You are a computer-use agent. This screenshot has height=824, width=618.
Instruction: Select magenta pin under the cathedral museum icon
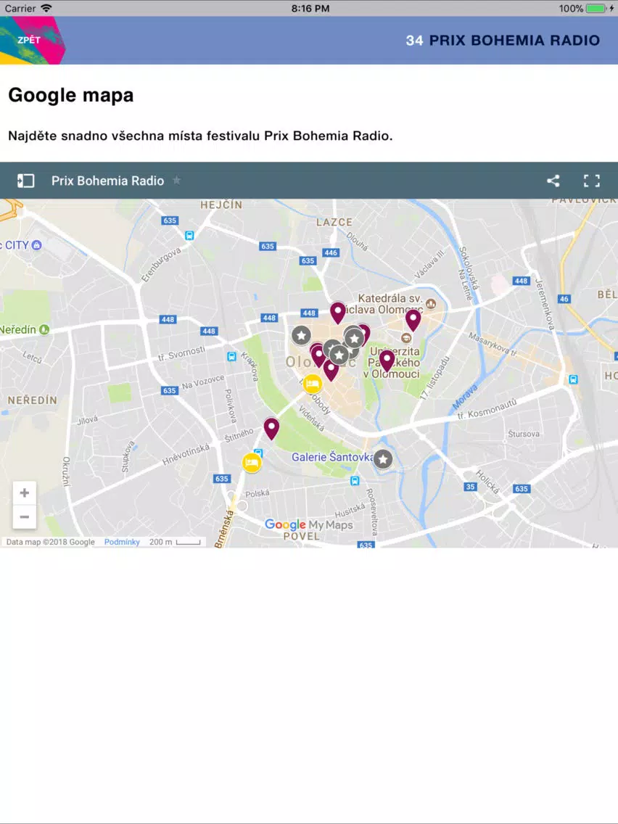pyautogui.click(x=413, y=320)
